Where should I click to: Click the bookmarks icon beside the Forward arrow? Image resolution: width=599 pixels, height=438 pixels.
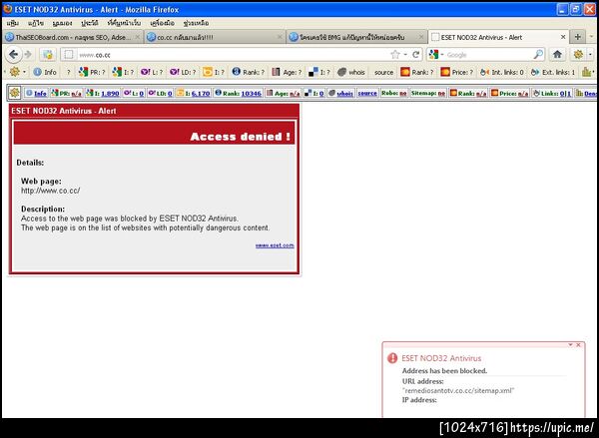(47, 55)
